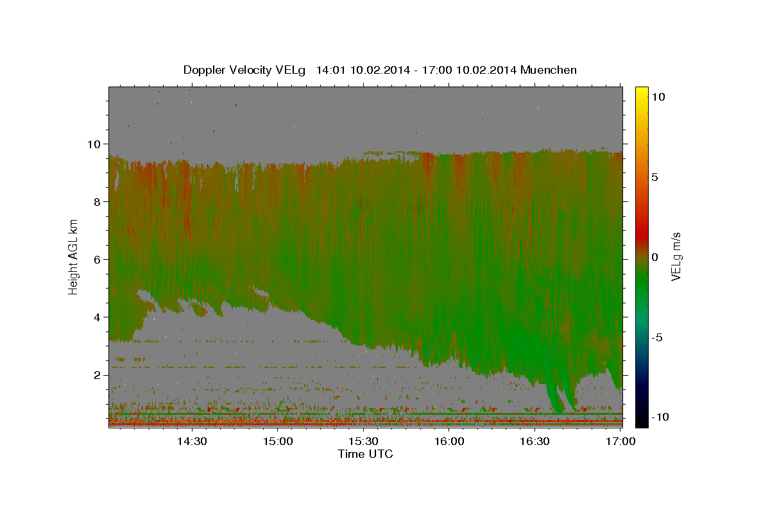This screenshot has width=770, height=513.
Task: Click the colorbar value -10 at bottom
Action: 660,417
